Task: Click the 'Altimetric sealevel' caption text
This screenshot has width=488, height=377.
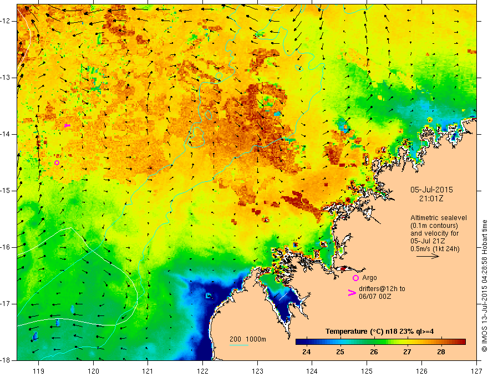Action: tap(438, 218)
